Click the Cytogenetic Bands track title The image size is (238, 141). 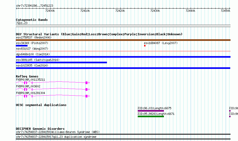pyautogui.click(x=32, y=20)
